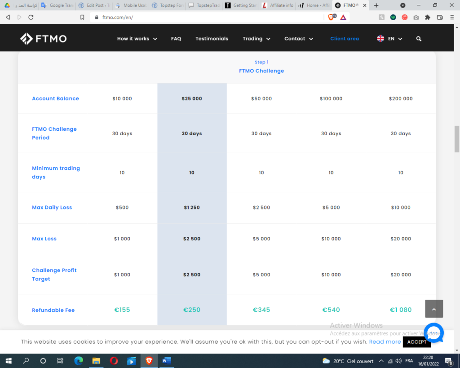Open the FAQ page
The image size is (460, 368).
(x=176, y=39)
